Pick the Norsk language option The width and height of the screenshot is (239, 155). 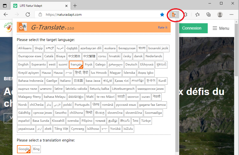pos(23,105)
